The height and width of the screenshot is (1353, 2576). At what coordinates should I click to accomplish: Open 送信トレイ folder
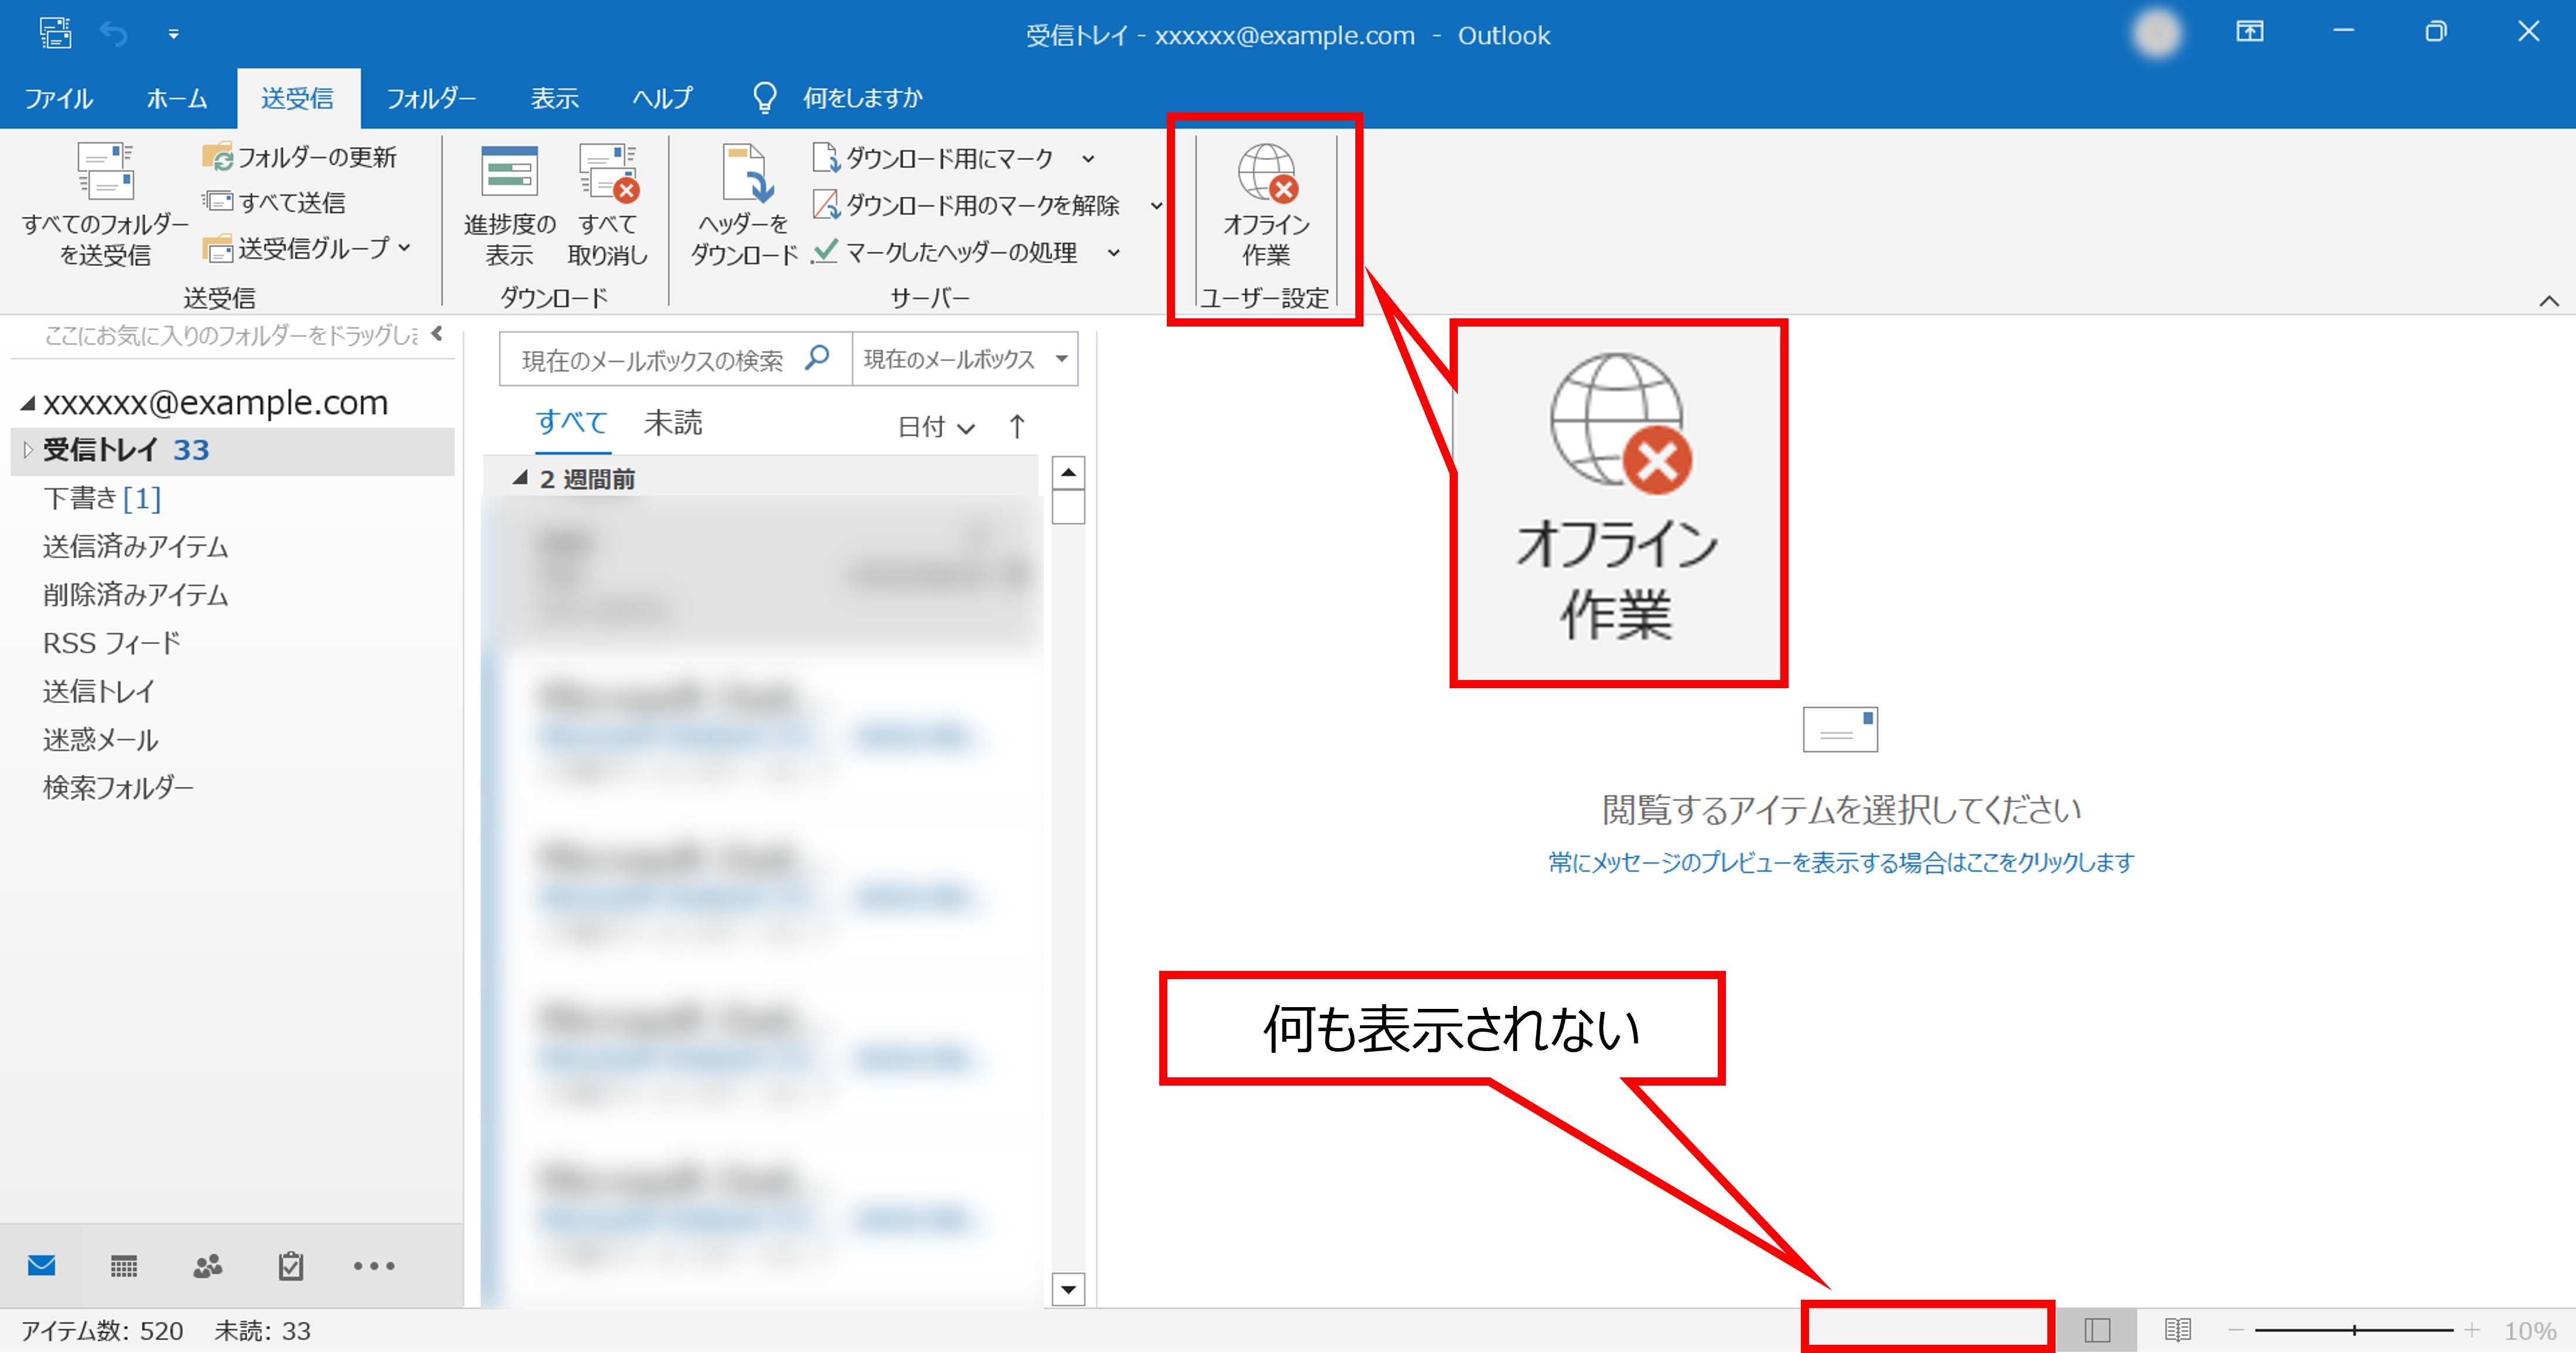point(99,691)
